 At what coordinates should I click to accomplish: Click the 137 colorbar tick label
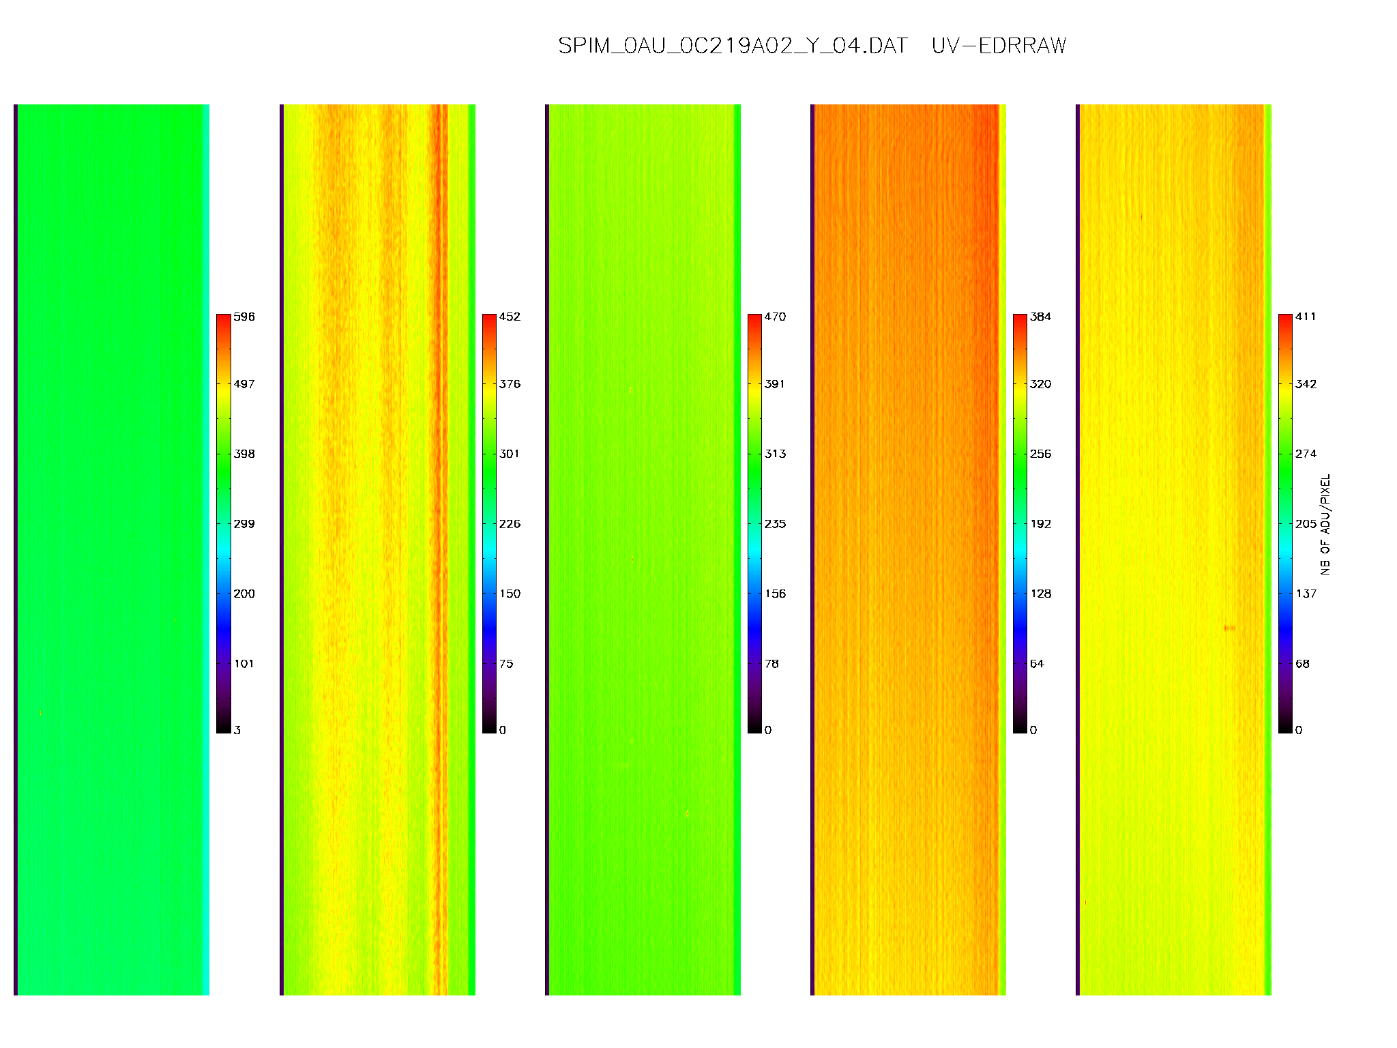pyautogui.click(x=1306, y=594)
